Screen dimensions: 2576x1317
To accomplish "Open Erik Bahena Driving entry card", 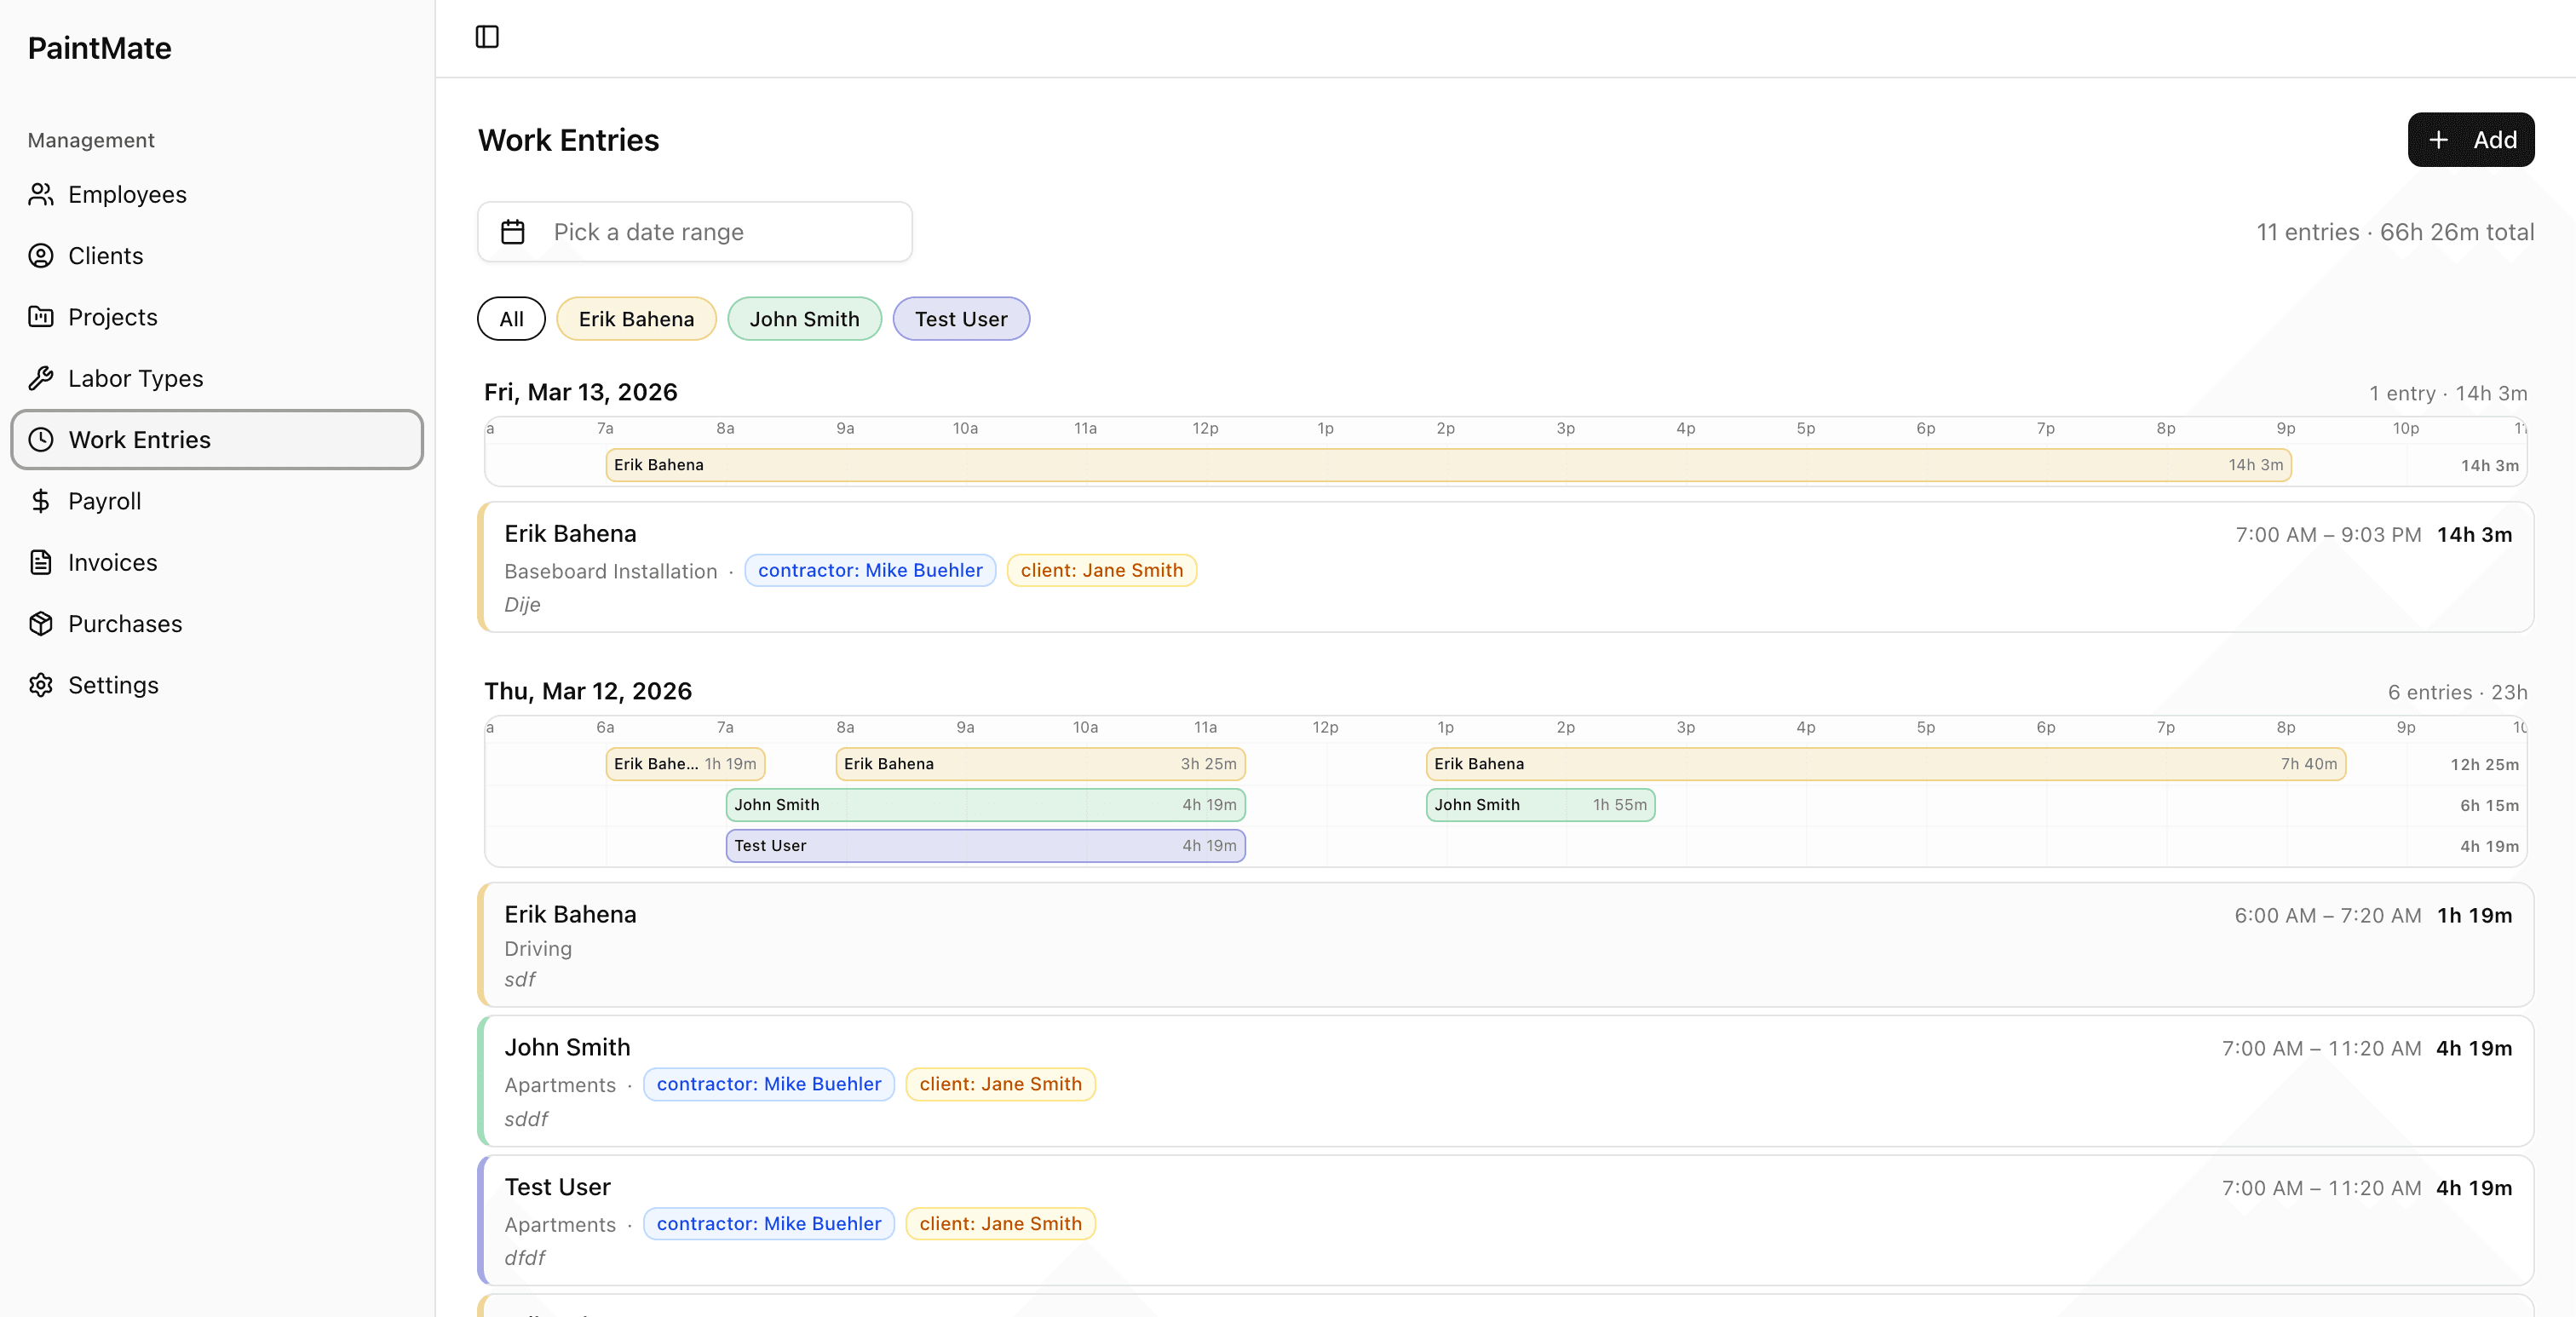I will [x=1506, y=945].
